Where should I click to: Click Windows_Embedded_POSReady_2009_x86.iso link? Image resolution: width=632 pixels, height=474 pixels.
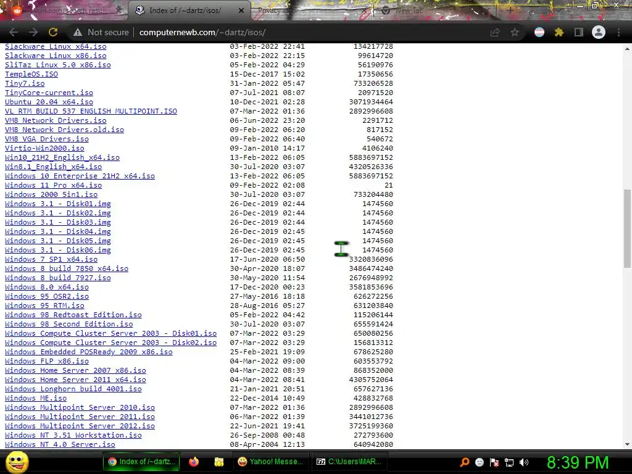[89, 352]
